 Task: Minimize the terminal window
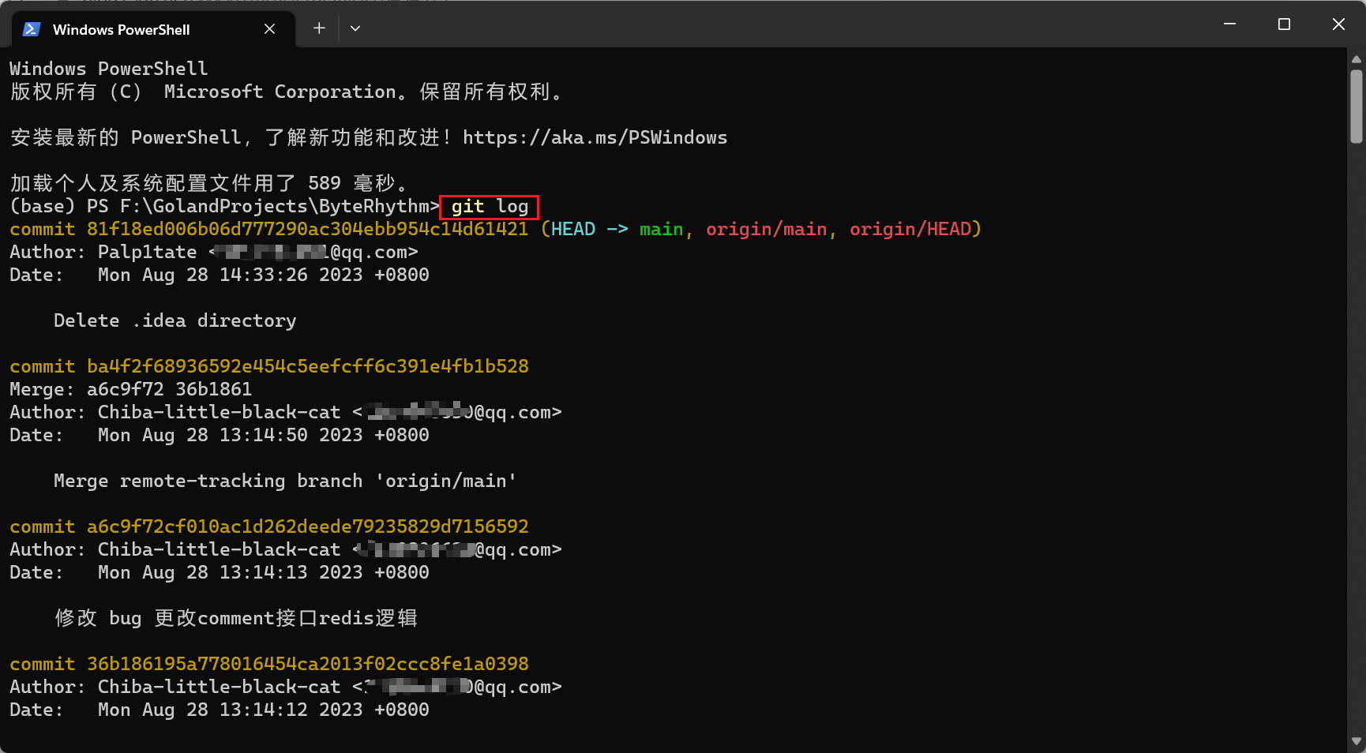[1229, 24]
